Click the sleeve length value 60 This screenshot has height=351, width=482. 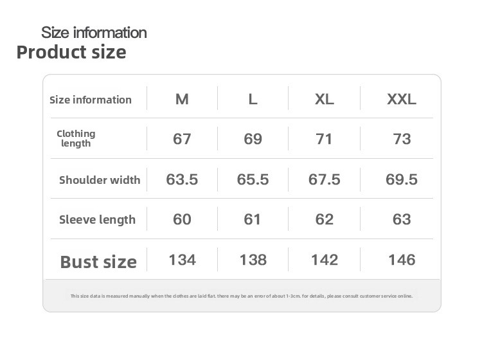(x=182, y=219)
